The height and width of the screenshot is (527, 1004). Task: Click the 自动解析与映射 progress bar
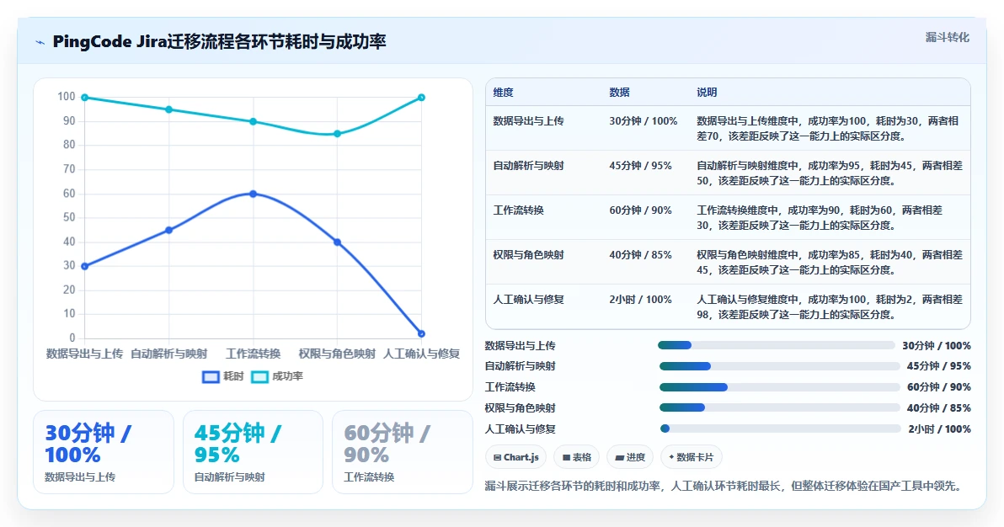coord(780,366)
